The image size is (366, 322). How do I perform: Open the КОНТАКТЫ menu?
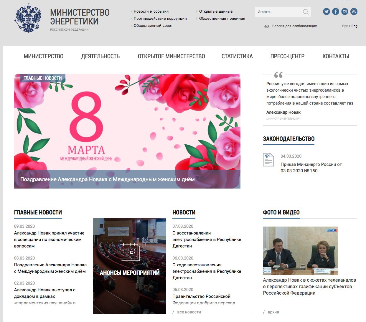336,56
